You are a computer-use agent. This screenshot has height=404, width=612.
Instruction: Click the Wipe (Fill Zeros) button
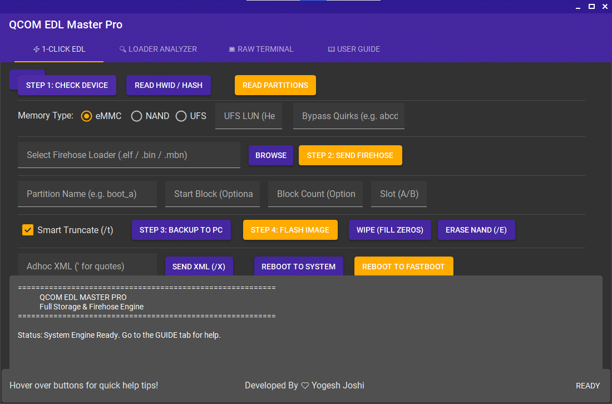click(x=389, y=230)
